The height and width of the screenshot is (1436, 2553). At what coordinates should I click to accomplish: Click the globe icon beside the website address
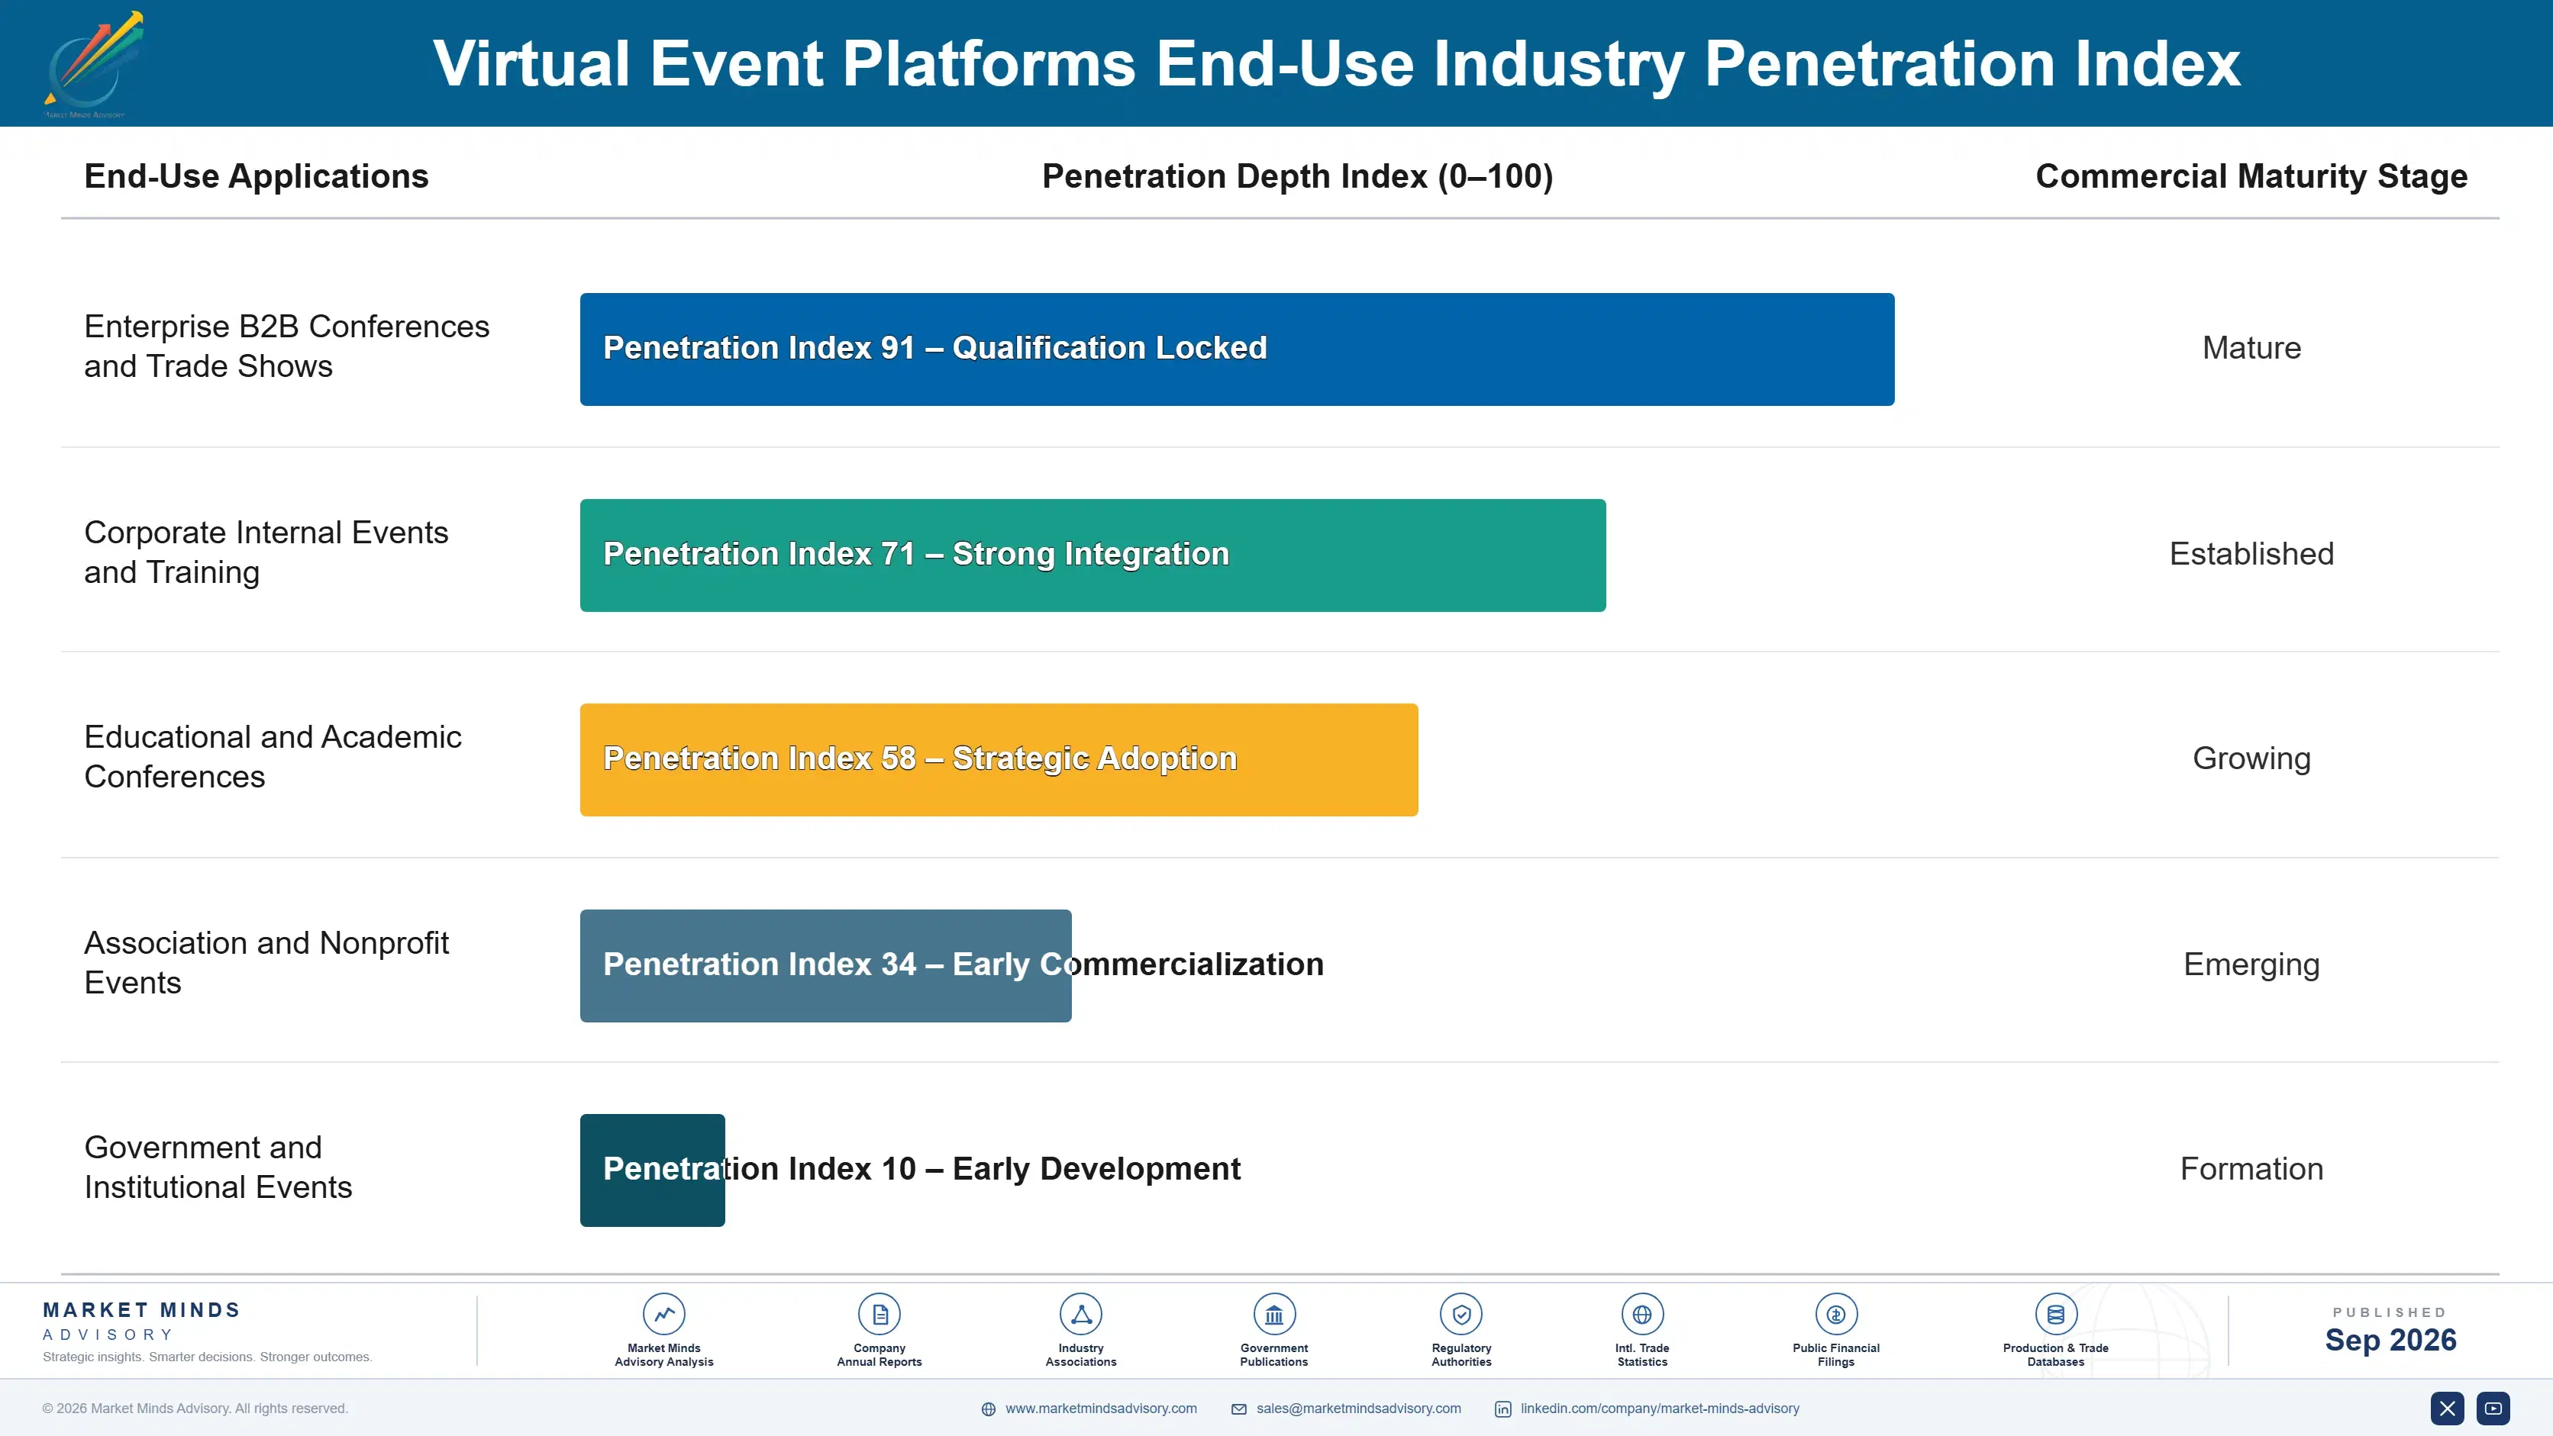point(988,1409)
